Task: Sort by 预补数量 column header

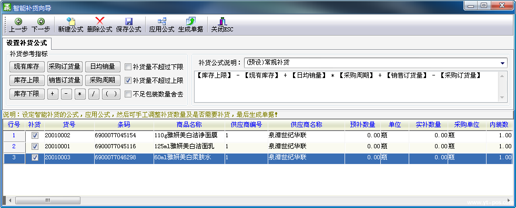Action: click(362, 125)
